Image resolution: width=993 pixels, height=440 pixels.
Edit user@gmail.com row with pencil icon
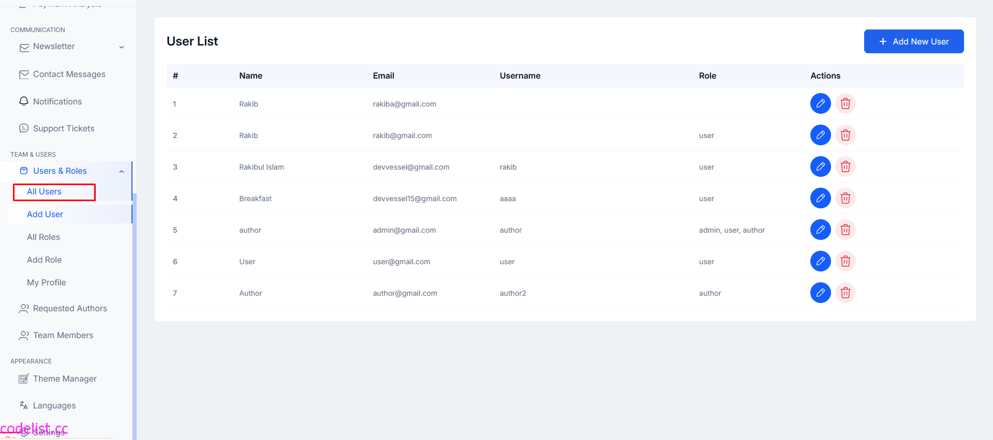pyautogui.click(x=820, y=261)
